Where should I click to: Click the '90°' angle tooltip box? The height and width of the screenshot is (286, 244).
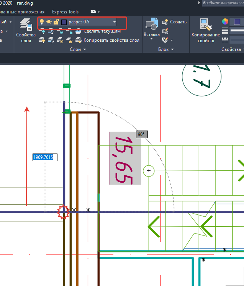[x=142, y=134]
